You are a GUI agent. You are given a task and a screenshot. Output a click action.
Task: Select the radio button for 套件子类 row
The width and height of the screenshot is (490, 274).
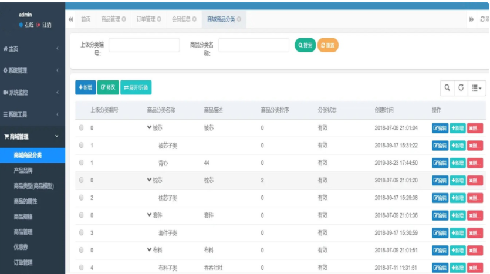[x=81, y=233]
